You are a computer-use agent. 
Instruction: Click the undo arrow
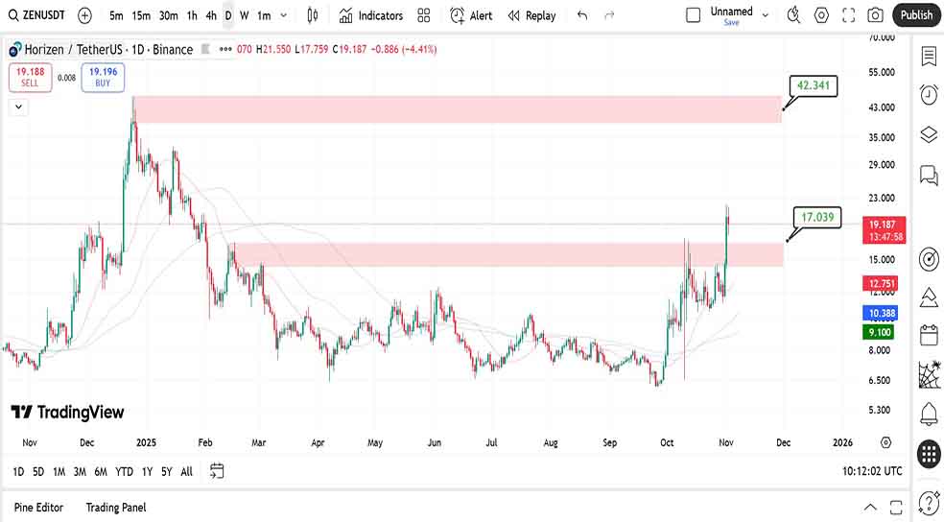point(582,15)
